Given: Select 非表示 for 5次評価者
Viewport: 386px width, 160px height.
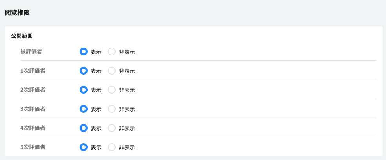Looking at the screenshot, I should [112, 147].
